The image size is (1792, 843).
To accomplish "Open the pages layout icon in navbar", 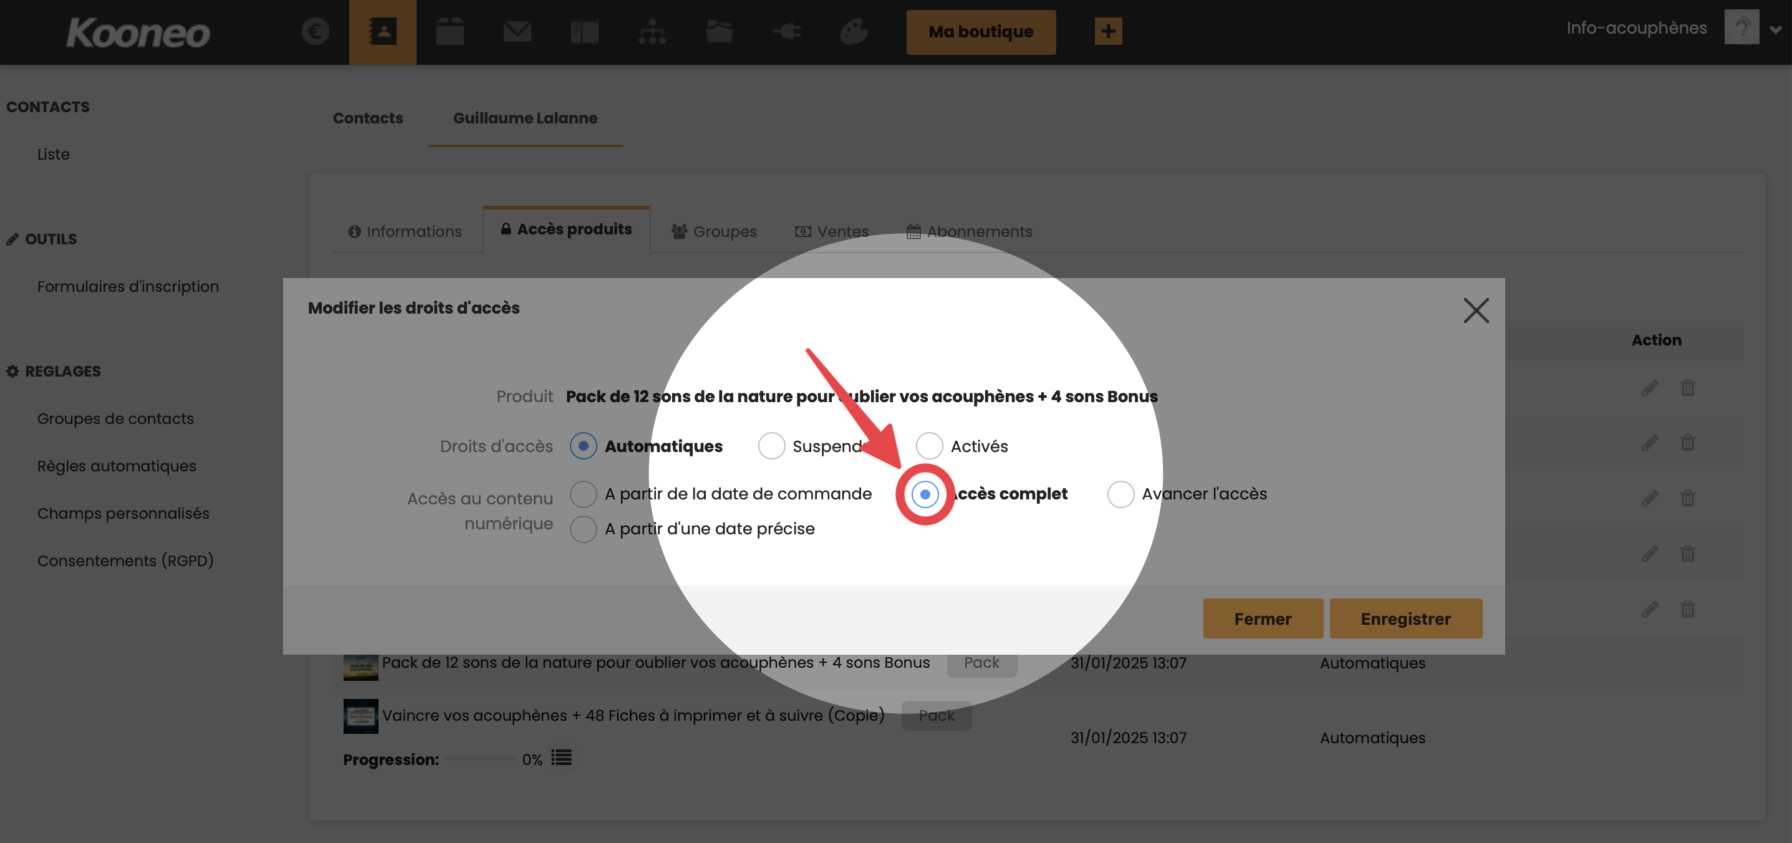I will pyautogui.click(x=584, y=31).
